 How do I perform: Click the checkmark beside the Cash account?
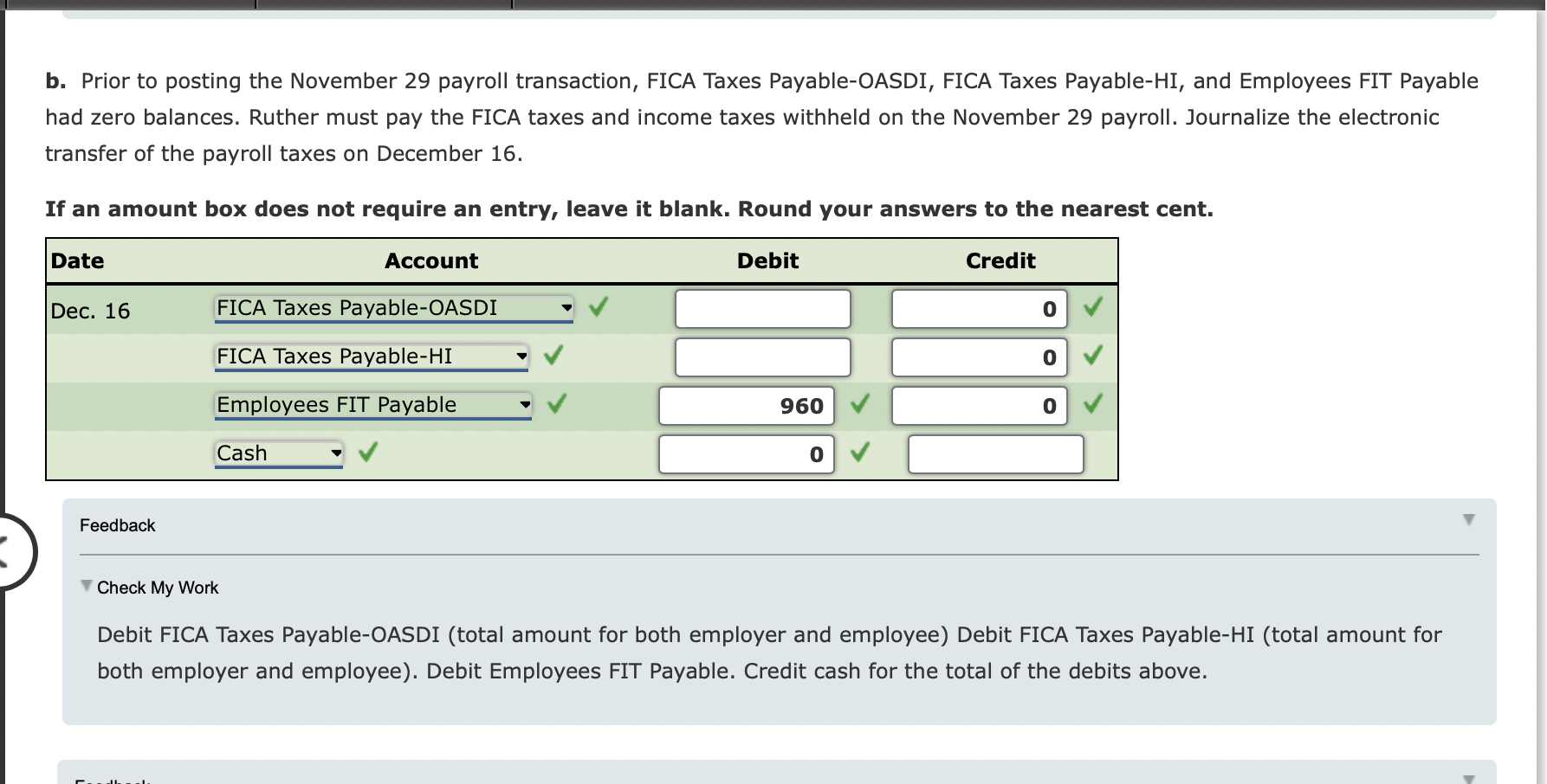pyautogui.click(x=367, y=451)
